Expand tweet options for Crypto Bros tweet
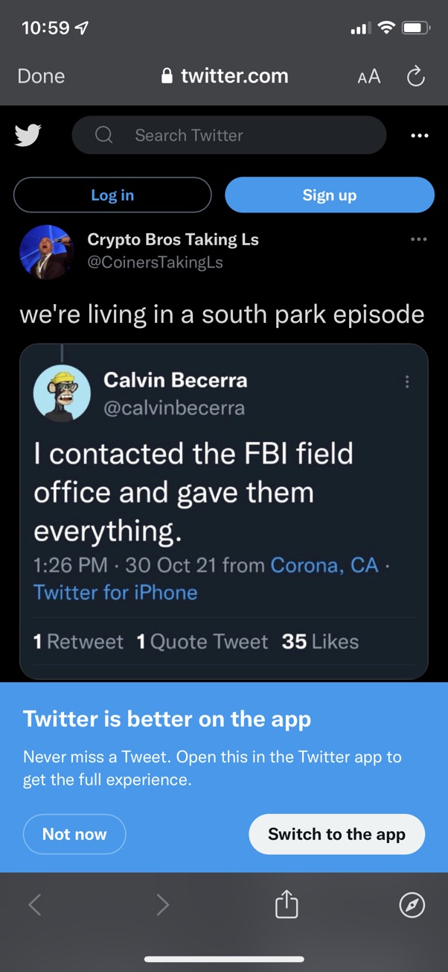Viewport: 448px width, 972px height. [x=419, y=239]
